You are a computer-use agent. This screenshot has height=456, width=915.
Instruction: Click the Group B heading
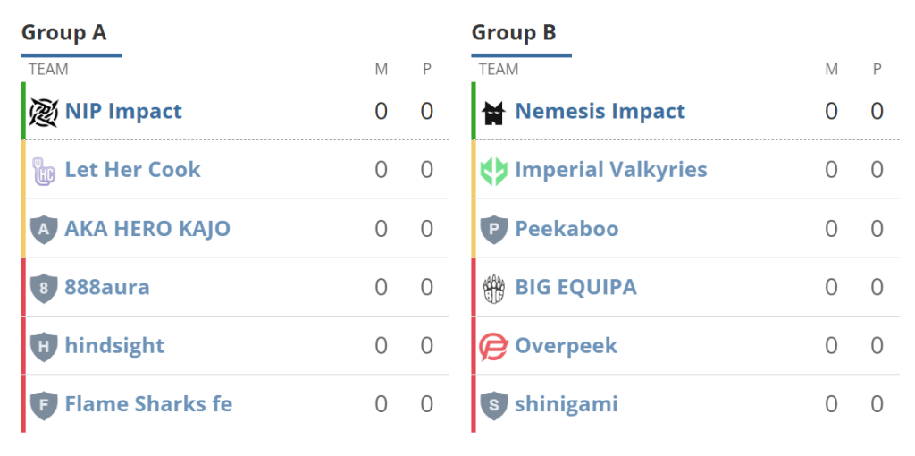pyautogui.click(x=514, y=33)
